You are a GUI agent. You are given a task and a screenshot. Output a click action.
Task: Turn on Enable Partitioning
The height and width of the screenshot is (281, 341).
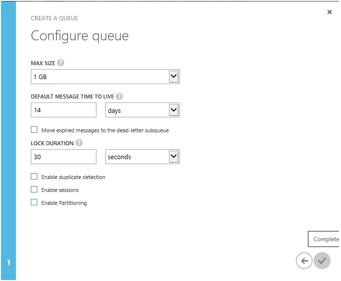(x=34, y=202)
